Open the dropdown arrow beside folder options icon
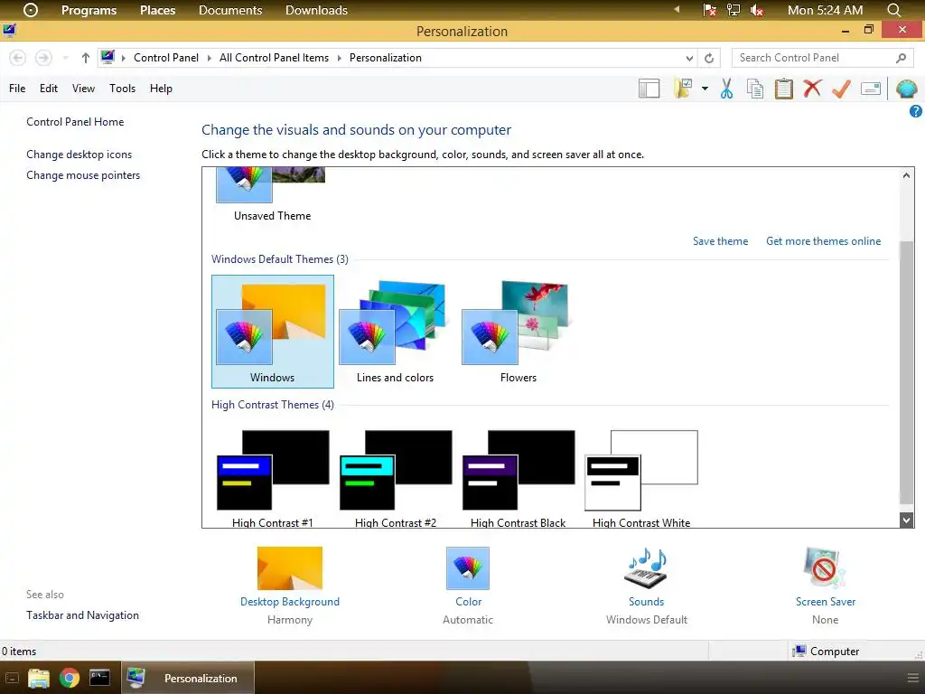The width and height of the screenshot is (925, 694). [705, 89]
